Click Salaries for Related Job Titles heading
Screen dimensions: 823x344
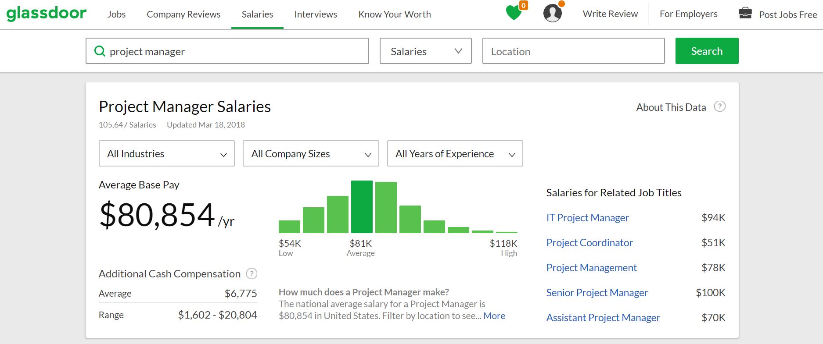pyautogui.click(x=614, y=193)
